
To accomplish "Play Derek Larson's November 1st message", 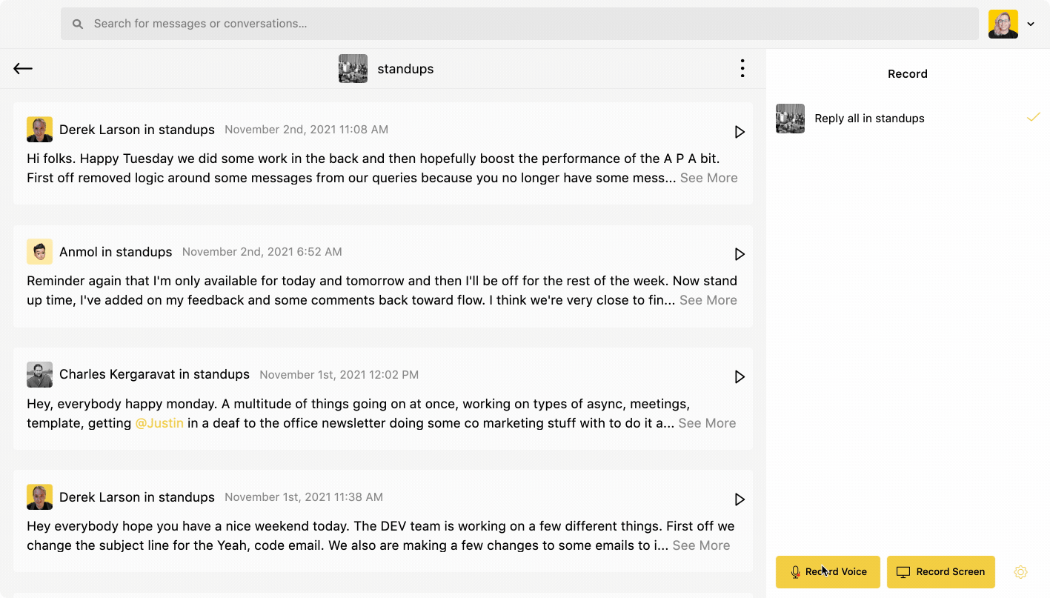I will coord(738,499).
